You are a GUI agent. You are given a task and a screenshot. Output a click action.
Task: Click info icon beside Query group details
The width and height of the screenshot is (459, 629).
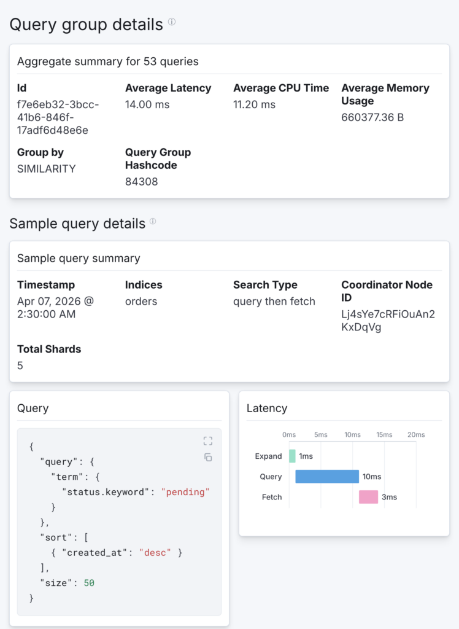tap(172, 21)
